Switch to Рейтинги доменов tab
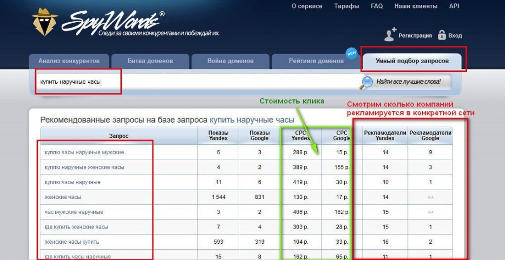This screenshot has width=505, height=260. click(x=316, y=61)
